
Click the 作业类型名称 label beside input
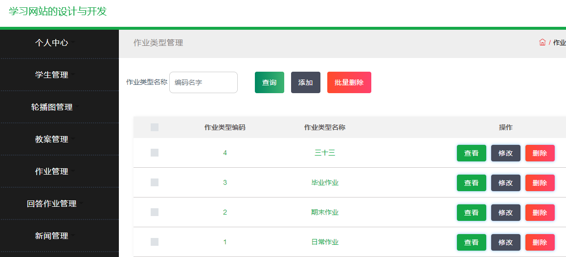[147, 82]
